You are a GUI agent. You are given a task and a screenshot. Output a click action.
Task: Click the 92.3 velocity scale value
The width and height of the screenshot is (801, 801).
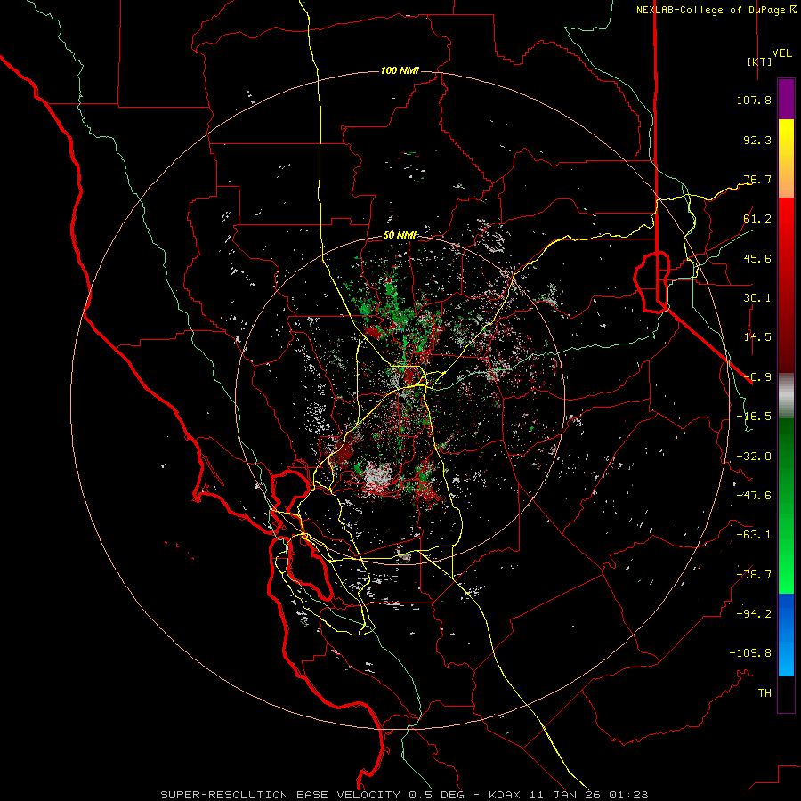coord(757,140)
